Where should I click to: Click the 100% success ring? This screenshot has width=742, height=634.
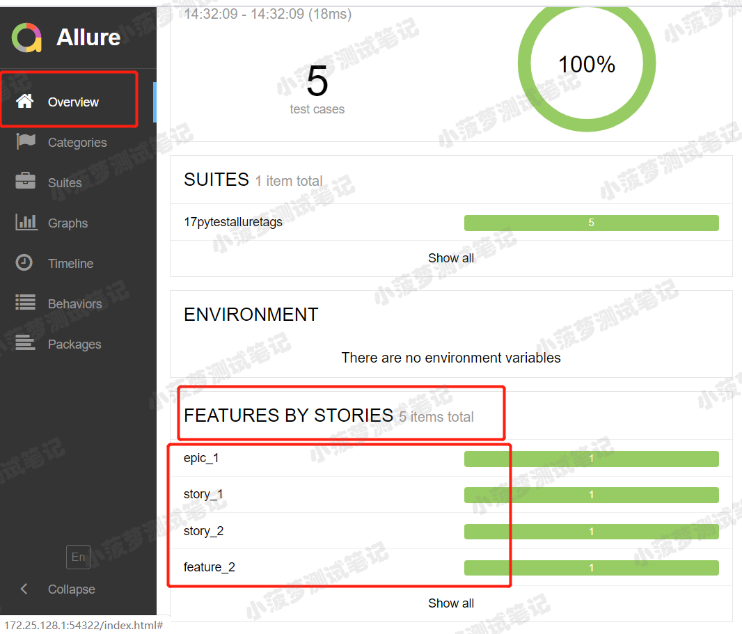(x=586, y=63)
